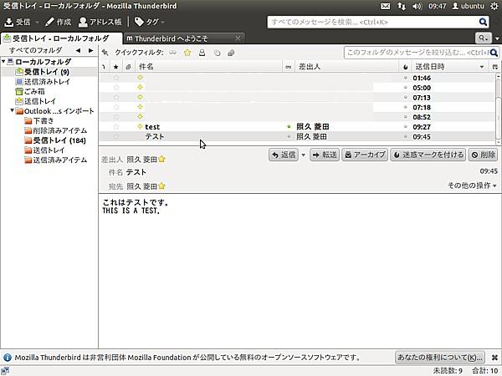The height and width of the screenshot is (376, 502).
Task: Click the global search magnifier icon
Action: click(483, 22)
